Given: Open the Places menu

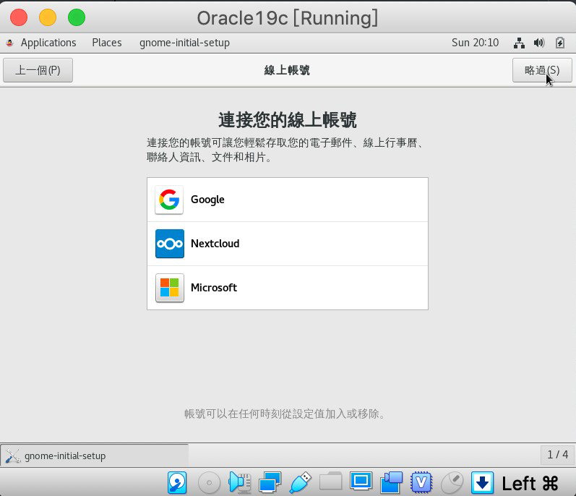Looking at the screenshot, I should (x=106, y=43).
